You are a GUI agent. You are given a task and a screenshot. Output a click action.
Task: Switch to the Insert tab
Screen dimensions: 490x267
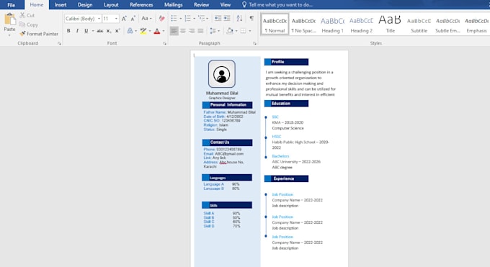tap(61, 5)
